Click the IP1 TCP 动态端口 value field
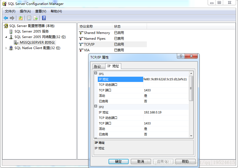Image resolution: width=238 pixels, height=168 pixels. click(x=166, y=85)
